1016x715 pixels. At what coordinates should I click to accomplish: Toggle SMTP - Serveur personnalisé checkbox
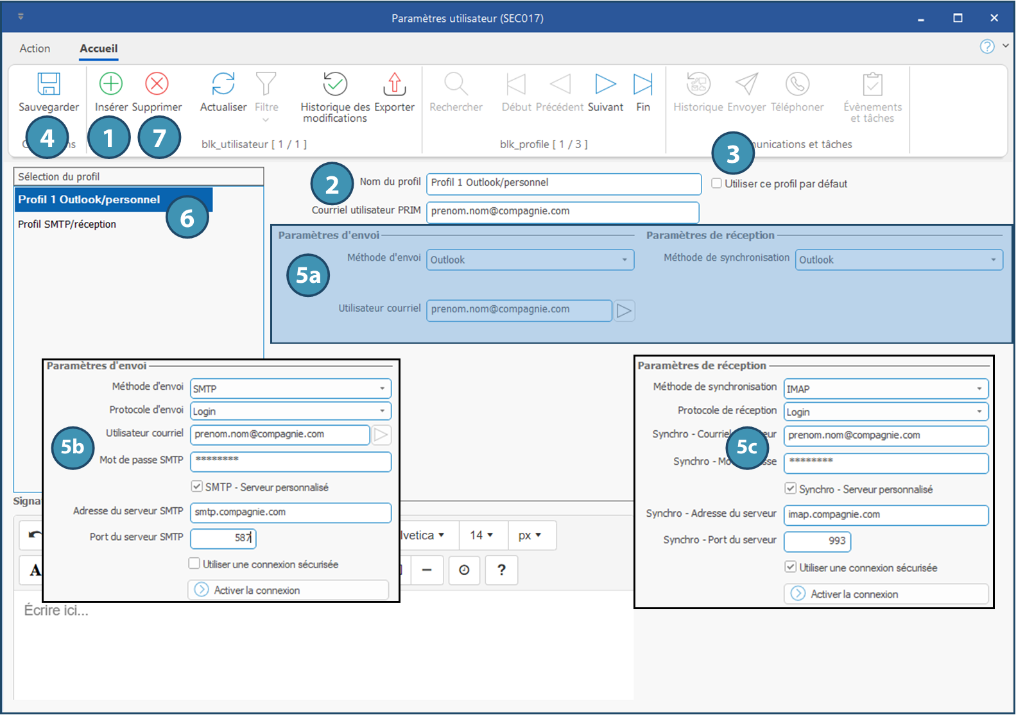click(197, 487)
